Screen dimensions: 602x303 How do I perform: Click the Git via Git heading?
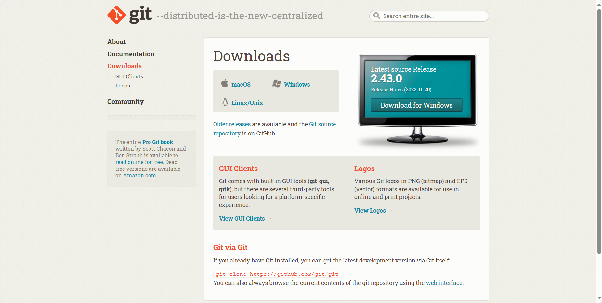(x=230, y=248)
